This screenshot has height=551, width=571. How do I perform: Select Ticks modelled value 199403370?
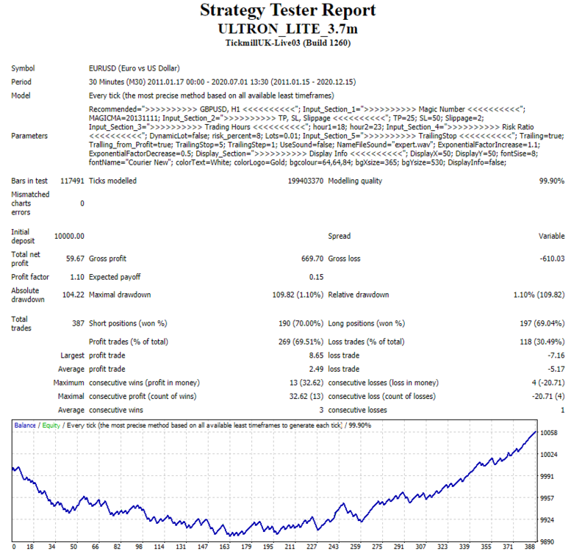[x=306, y=181]
